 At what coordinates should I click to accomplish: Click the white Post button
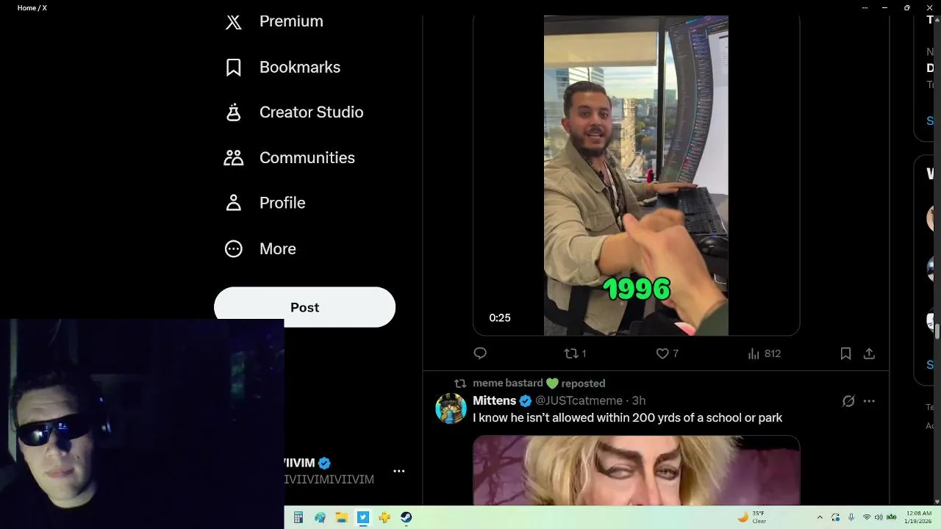coord(304,307)
